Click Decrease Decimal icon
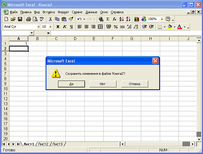The width and height of the screenshot is (203, 154). 136,27
